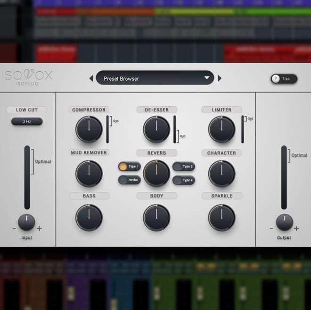Click the Input gain knob

[x=26, y=222]
